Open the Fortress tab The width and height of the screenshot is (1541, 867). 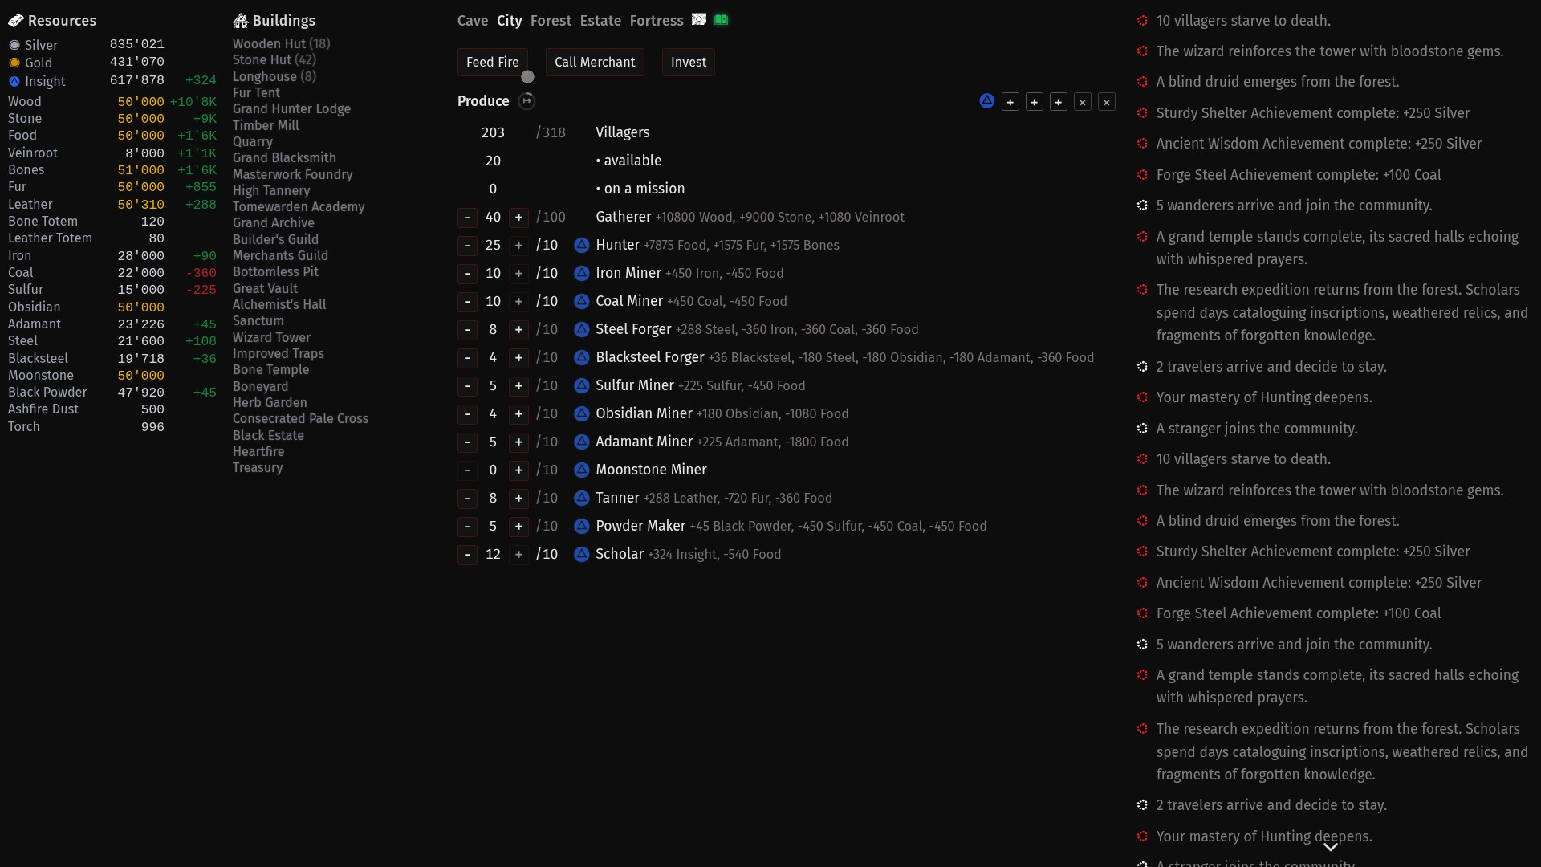click(657, 21)
